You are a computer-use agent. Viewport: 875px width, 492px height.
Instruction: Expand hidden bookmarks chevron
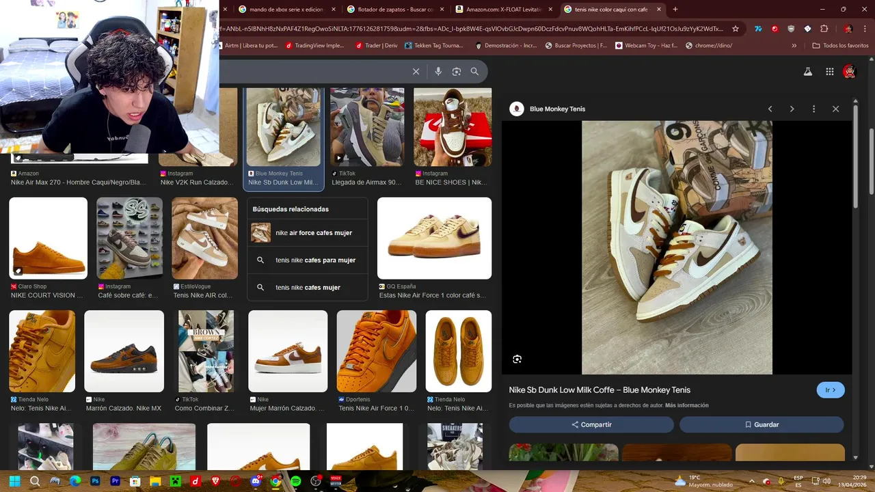pyautogui.click(x=794, y=46)
